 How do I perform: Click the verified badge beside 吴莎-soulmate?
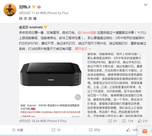[46, 27]
